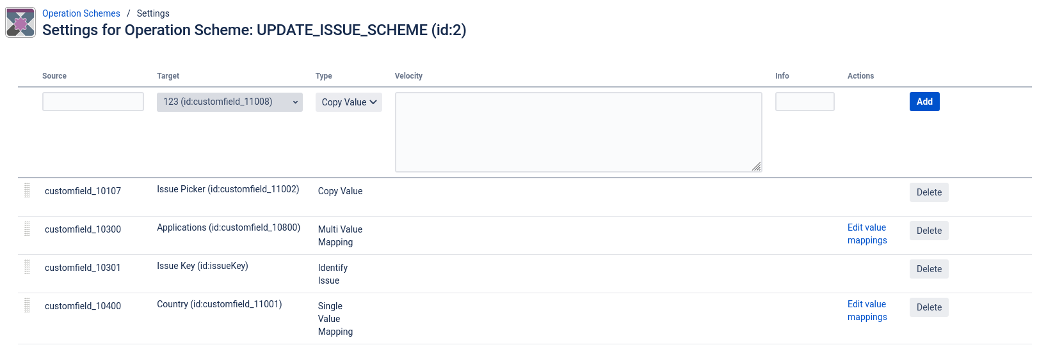Open the Target field dropdown showing 123
Image resolution: width=1039 pixels, height=345 pixels.
[230, 102]
